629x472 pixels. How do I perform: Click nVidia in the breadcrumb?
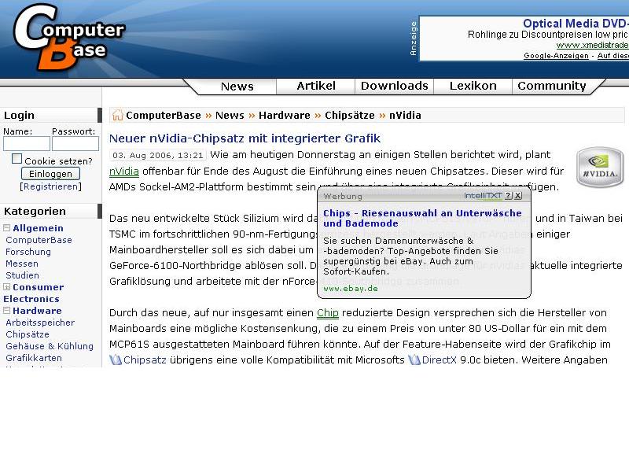(405, 116)
